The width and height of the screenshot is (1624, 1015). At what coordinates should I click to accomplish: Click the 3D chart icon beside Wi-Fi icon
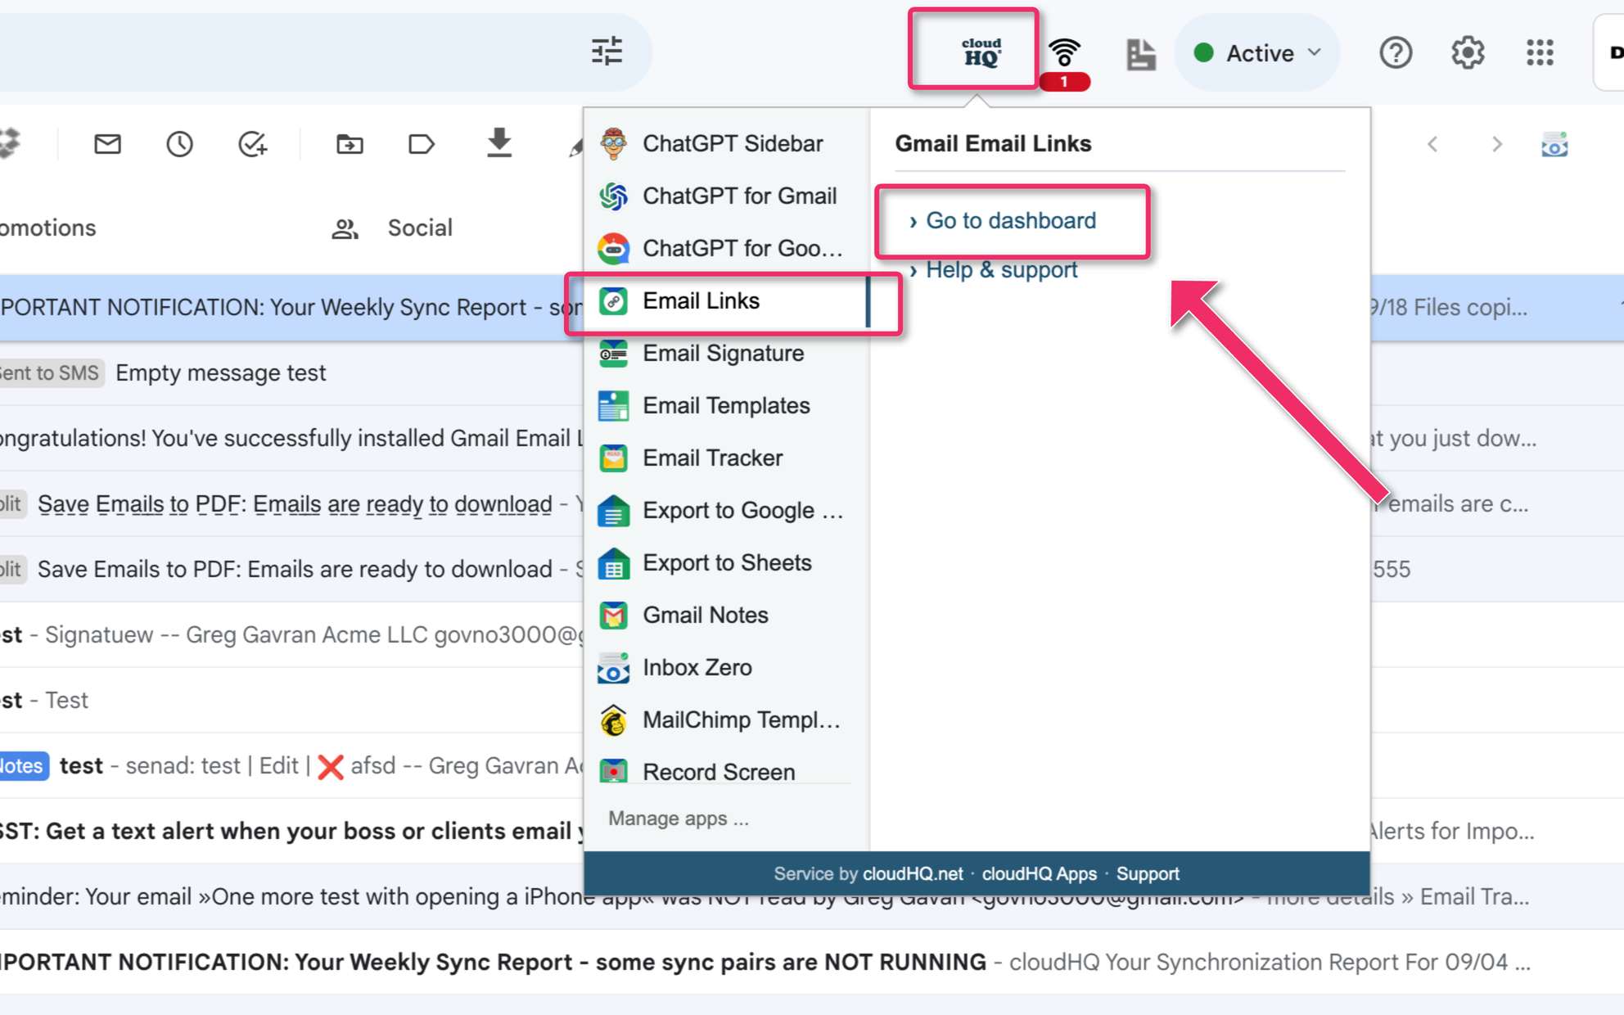(x=1140, y=54)
